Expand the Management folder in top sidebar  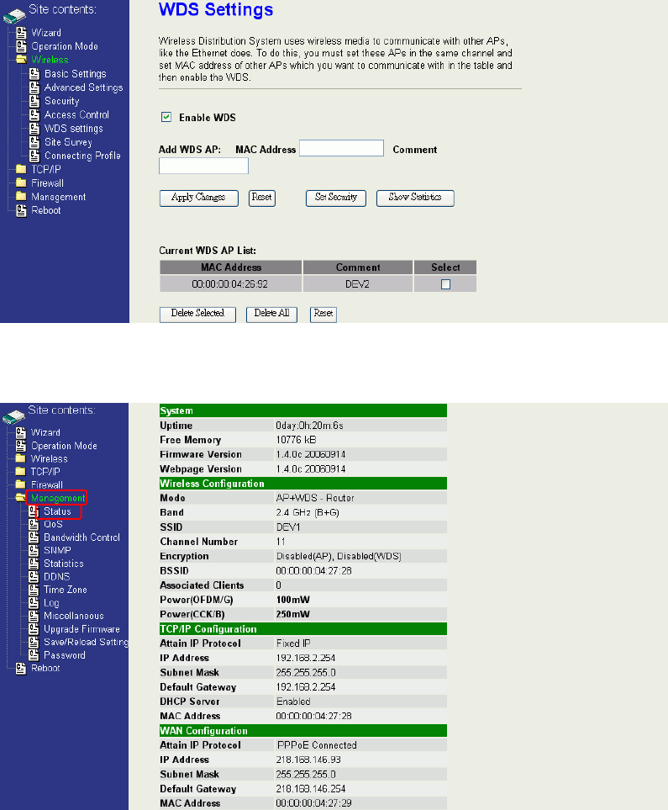tap(21, 196)
